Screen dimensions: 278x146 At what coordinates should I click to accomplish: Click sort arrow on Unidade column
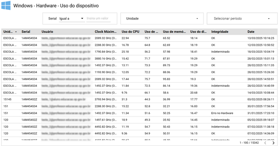pyautogui.click(x=16, y=32)
